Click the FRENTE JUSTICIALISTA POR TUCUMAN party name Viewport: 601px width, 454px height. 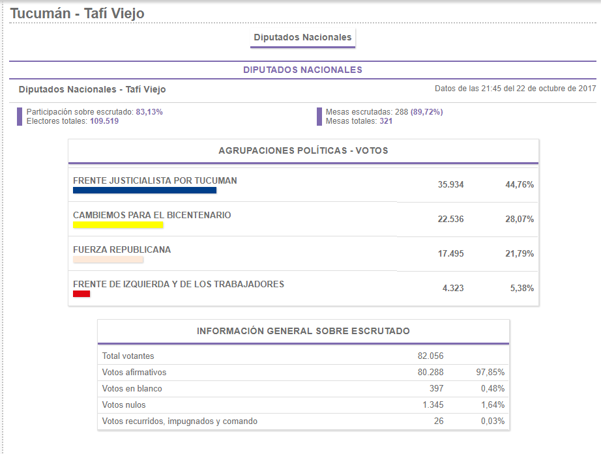click(155, 180)
